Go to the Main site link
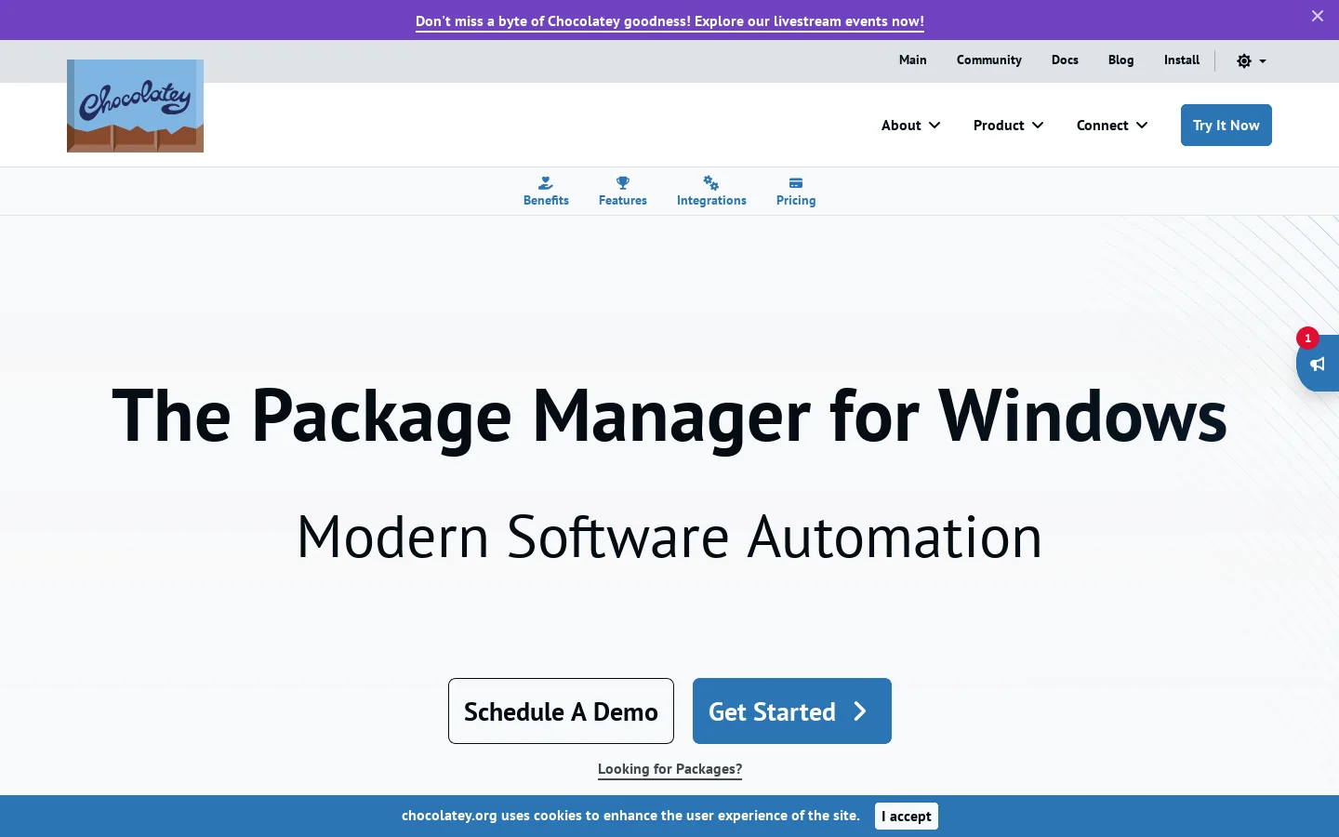1339x837 pixels. 913,60
